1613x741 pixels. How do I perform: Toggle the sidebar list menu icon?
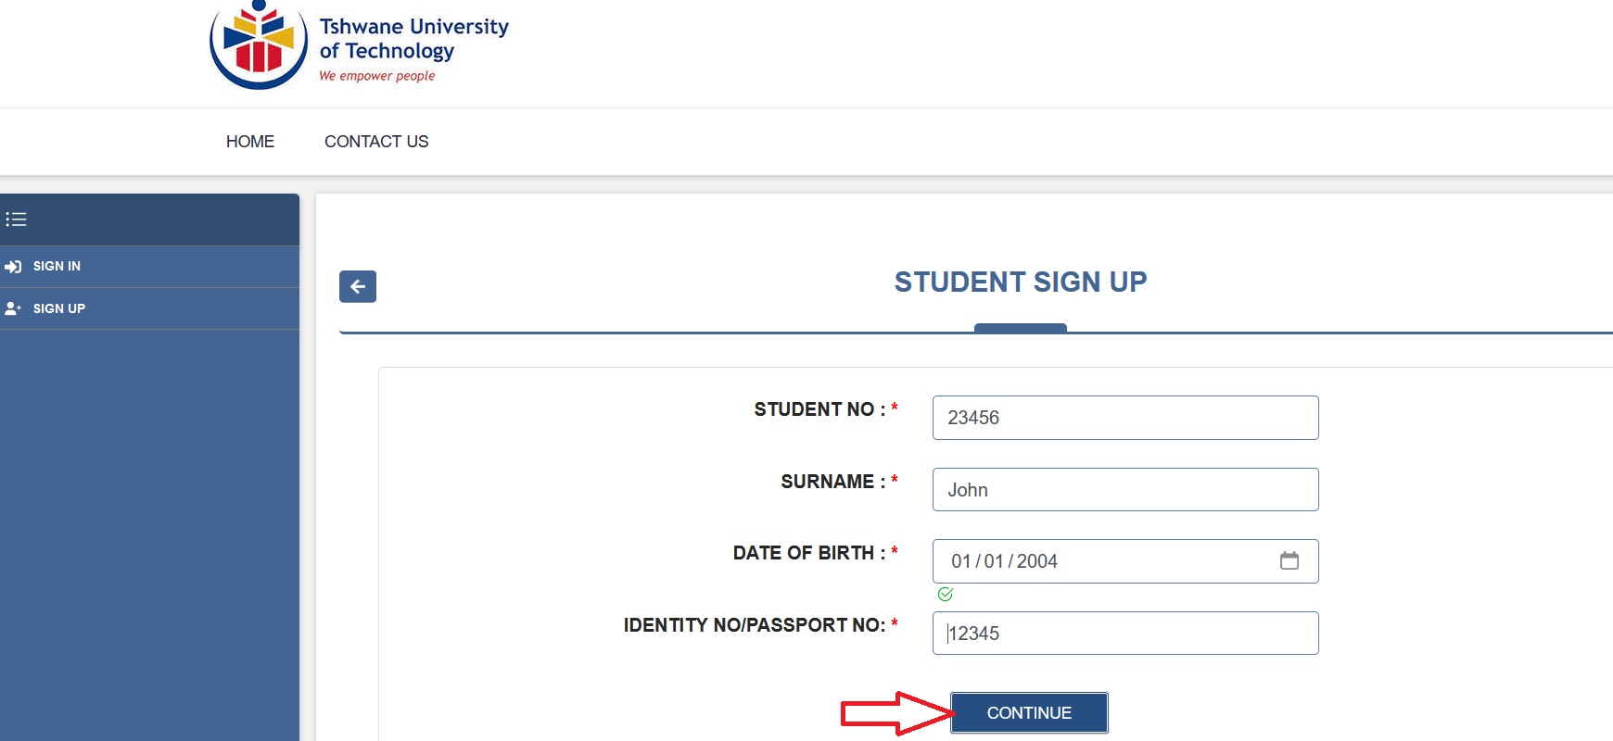tap(16, 220)
